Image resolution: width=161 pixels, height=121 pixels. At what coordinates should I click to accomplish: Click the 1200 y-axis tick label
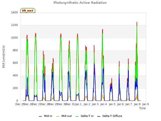(x=15, y=25)
